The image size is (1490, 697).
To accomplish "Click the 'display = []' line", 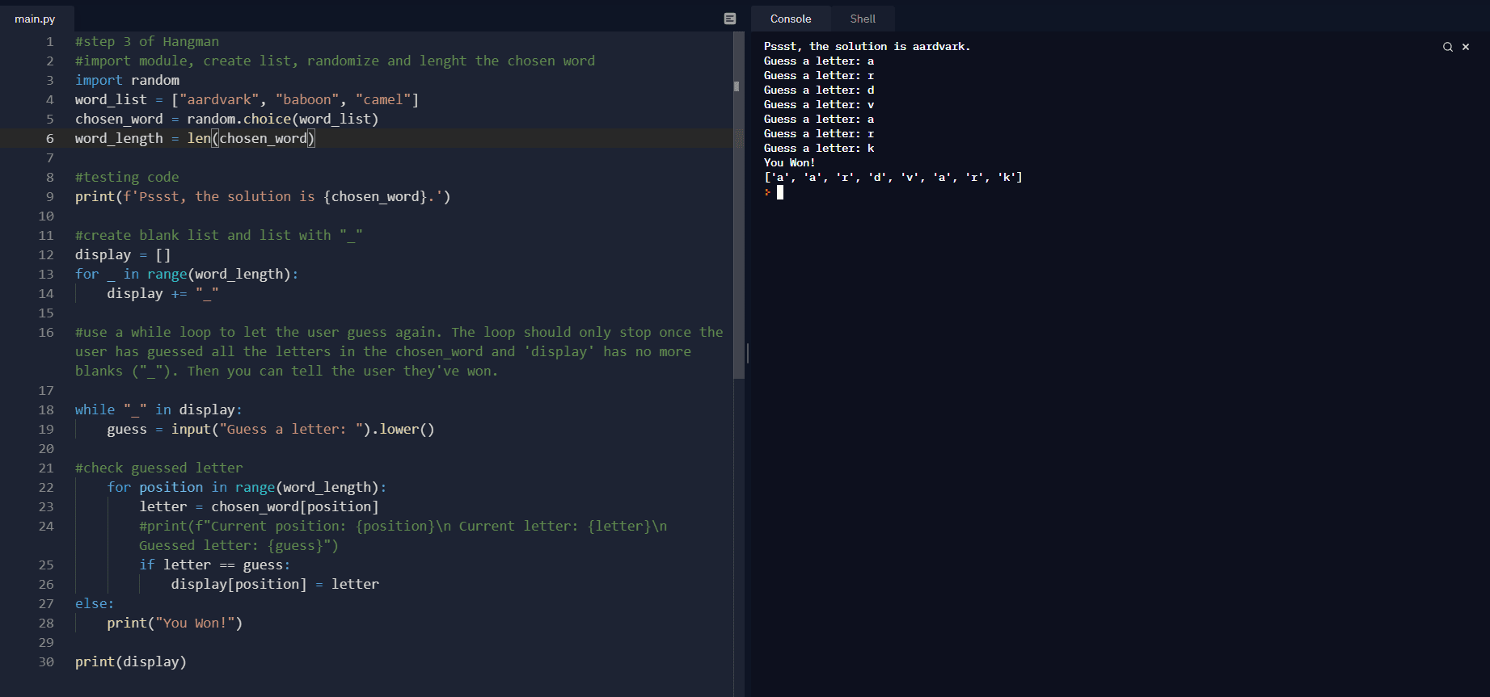I will (x=123, y=254).
